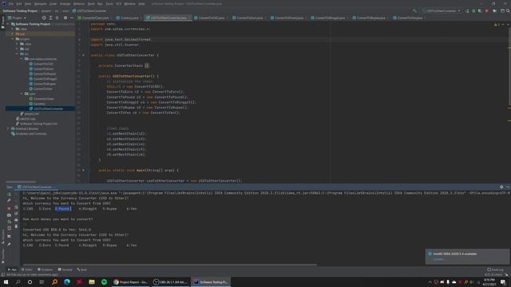Image resolution: width=511 pixels, height=287 pixels.
Task: Toggle soft-wrap icon in Run console
Action: [16, 207]
